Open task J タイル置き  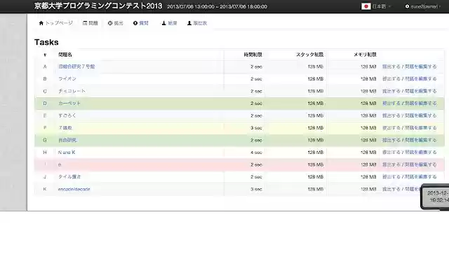click(x=69, y=177)
